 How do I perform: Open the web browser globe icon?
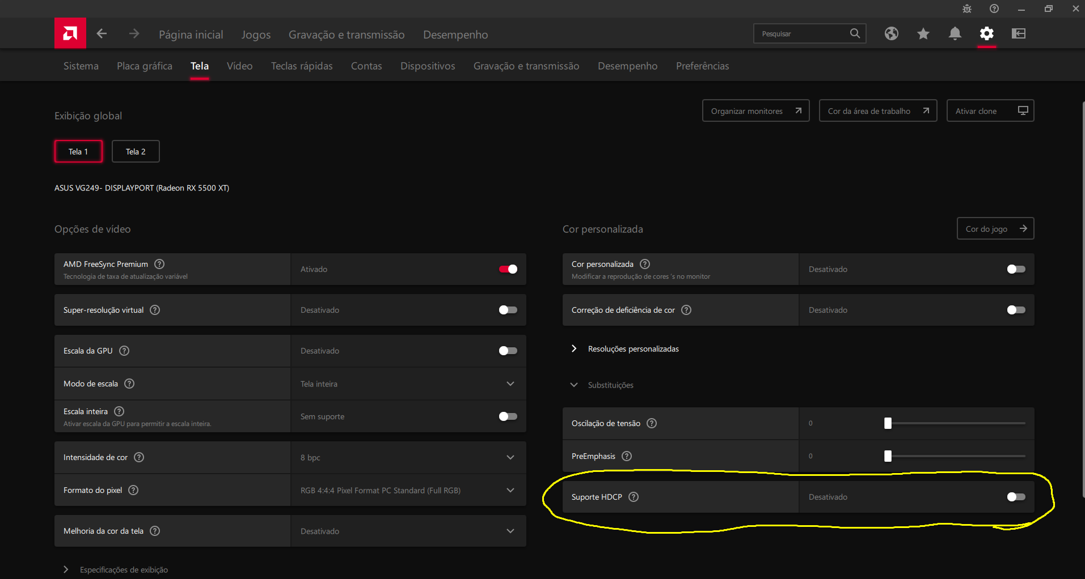(x=892, y=33)
